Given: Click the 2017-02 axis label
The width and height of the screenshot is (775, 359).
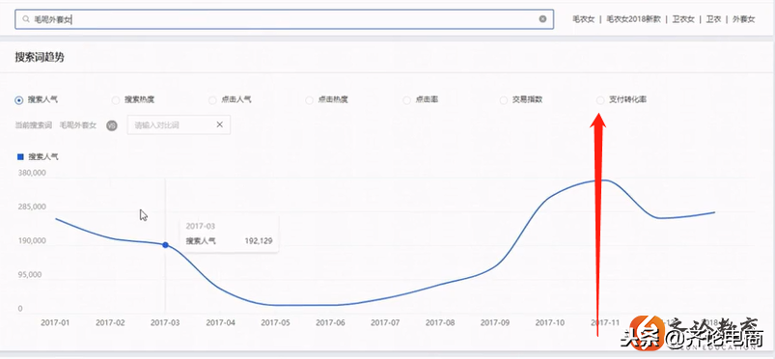Looking at the screenshot, I should (110, 322).
